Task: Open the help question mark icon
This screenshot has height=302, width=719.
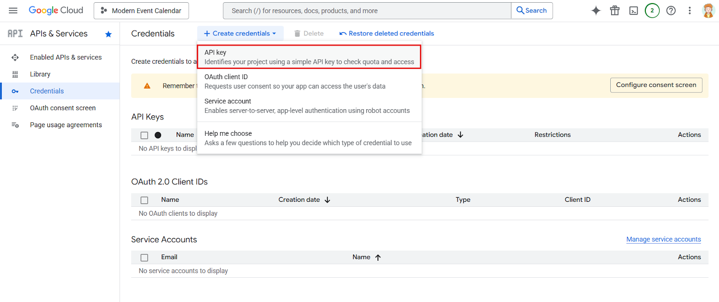Action: click(671, 11)
